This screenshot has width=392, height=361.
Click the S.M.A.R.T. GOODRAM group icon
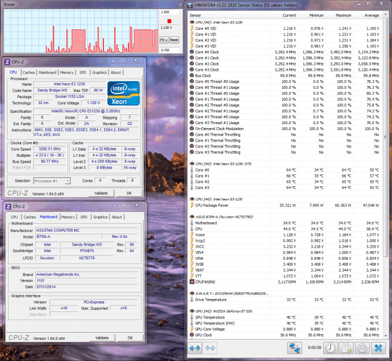(192, 293)
